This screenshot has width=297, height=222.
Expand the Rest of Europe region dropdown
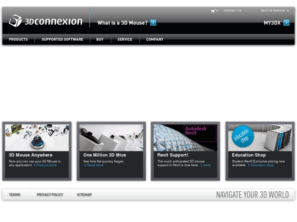[275, 11]
